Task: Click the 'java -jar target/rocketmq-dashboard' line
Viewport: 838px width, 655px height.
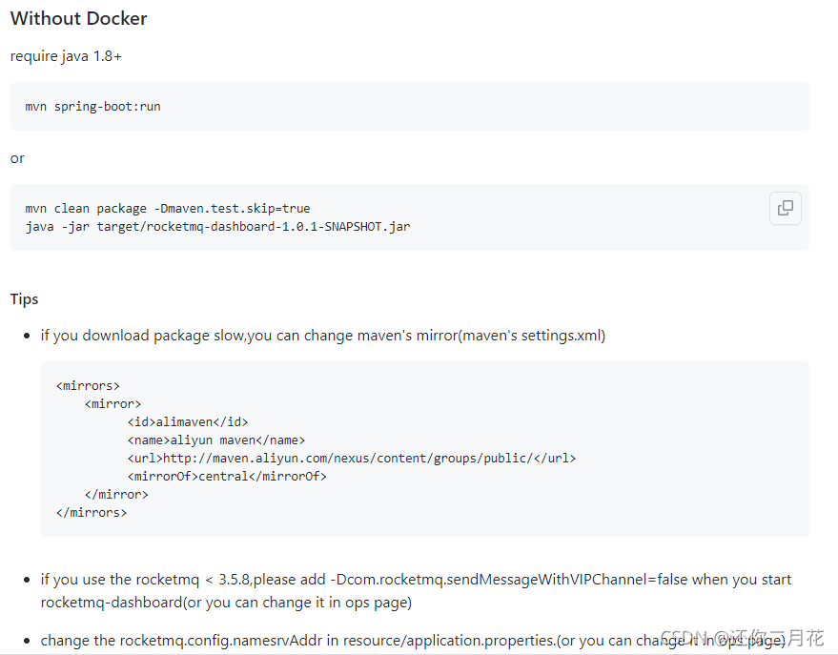Action: (x=217, y=227)
